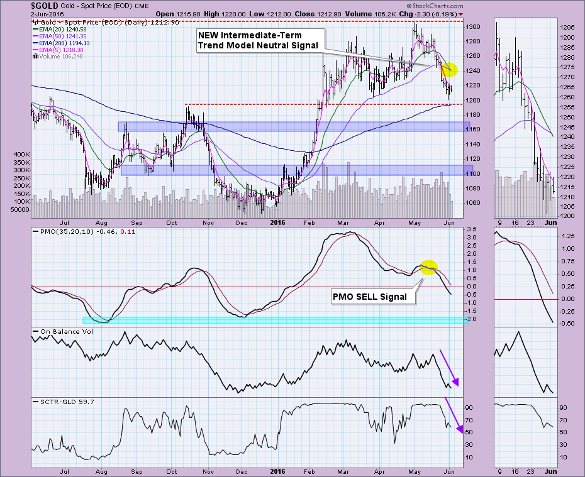Viewport: 585px width, 477px height.
Task: Click the candlestick icon before Gold legend
Action: click(x=34, y=22)
